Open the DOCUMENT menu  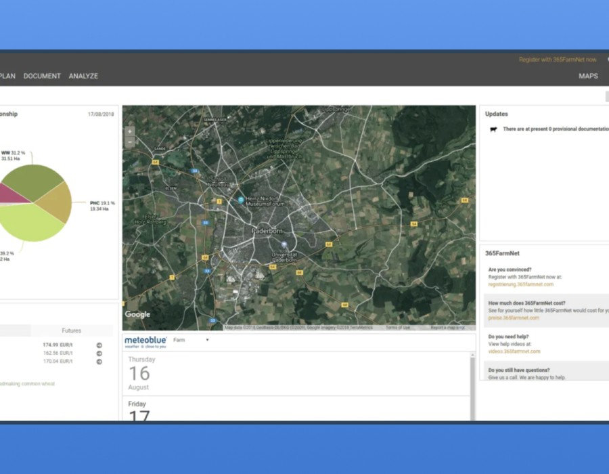tap(42, 76)
